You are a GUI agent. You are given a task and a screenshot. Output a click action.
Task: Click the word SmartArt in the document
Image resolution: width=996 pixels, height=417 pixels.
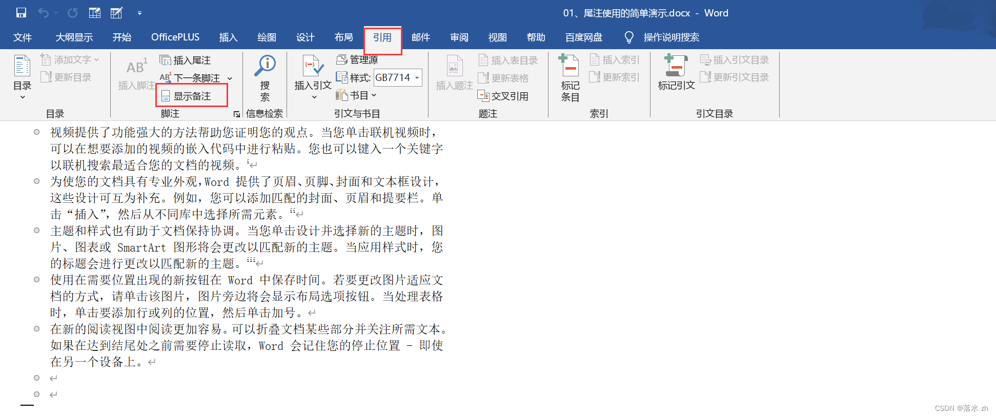click(x=141, y=247)
